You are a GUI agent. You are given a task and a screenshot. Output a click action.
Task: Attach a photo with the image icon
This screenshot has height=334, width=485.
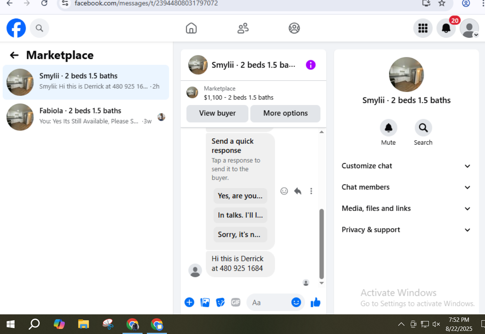[x=205, y=302]
